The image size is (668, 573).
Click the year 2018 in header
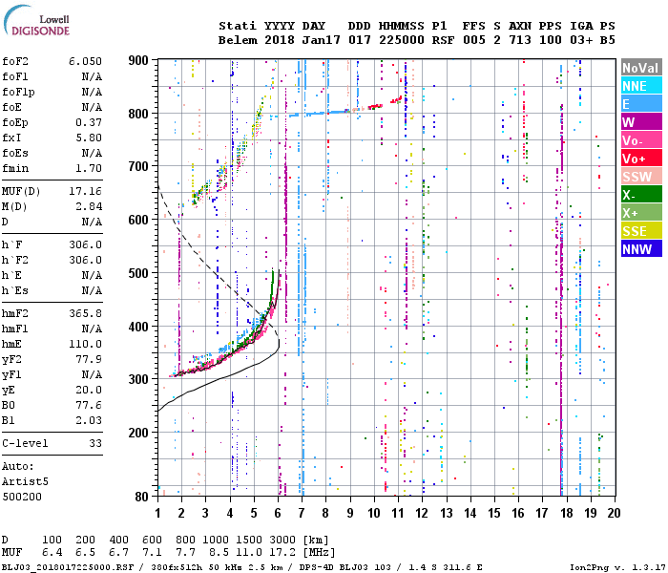280,40
